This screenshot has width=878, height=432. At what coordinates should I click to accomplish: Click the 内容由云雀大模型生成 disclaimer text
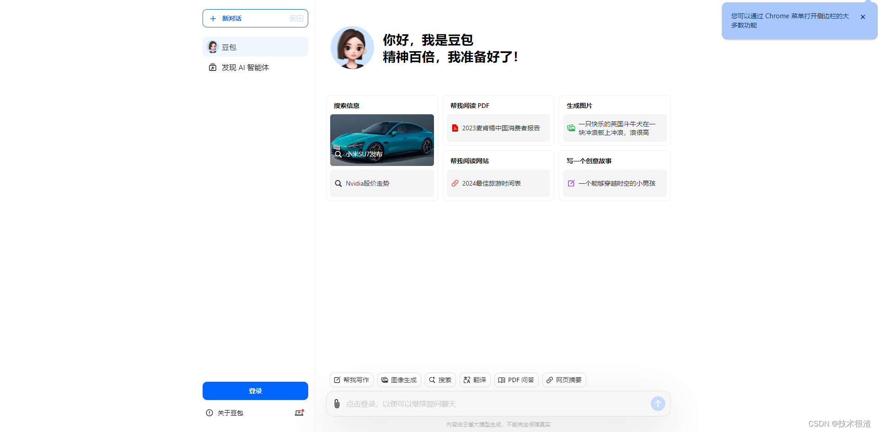point(498,424)
